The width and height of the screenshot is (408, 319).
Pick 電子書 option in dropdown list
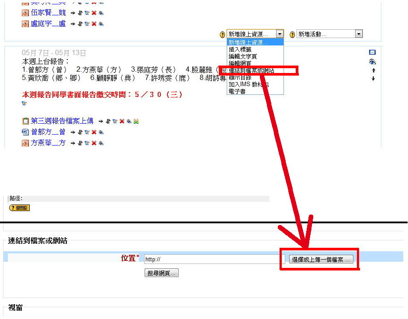coord(237,91)
